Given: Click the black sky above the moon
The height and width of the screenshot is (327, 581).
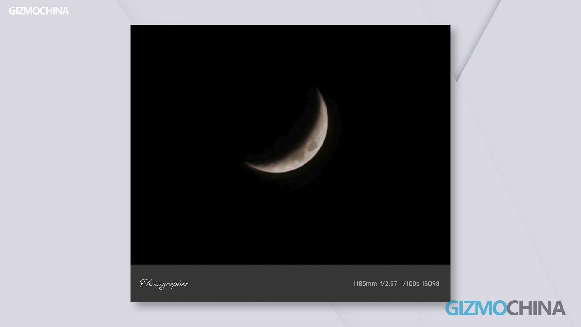Looking at the screenshot, I should (x=290, y=54).
